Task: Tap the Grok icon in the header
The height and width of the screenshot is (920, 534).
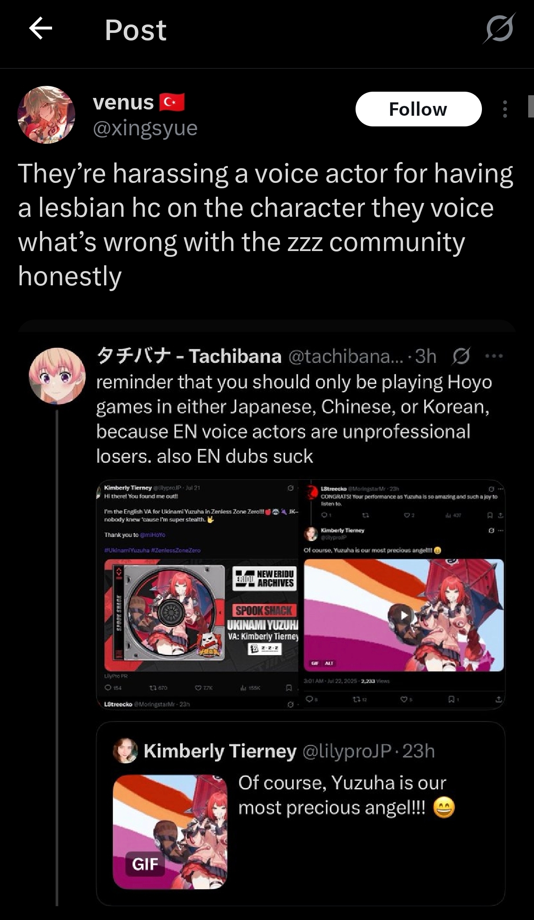Action: 499,28
